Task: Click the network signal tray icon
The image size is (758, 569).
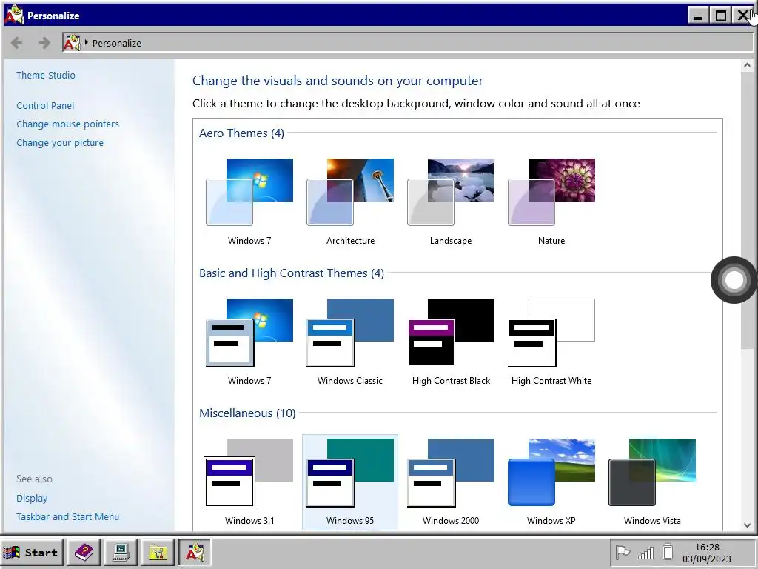Action: point(645,553)
